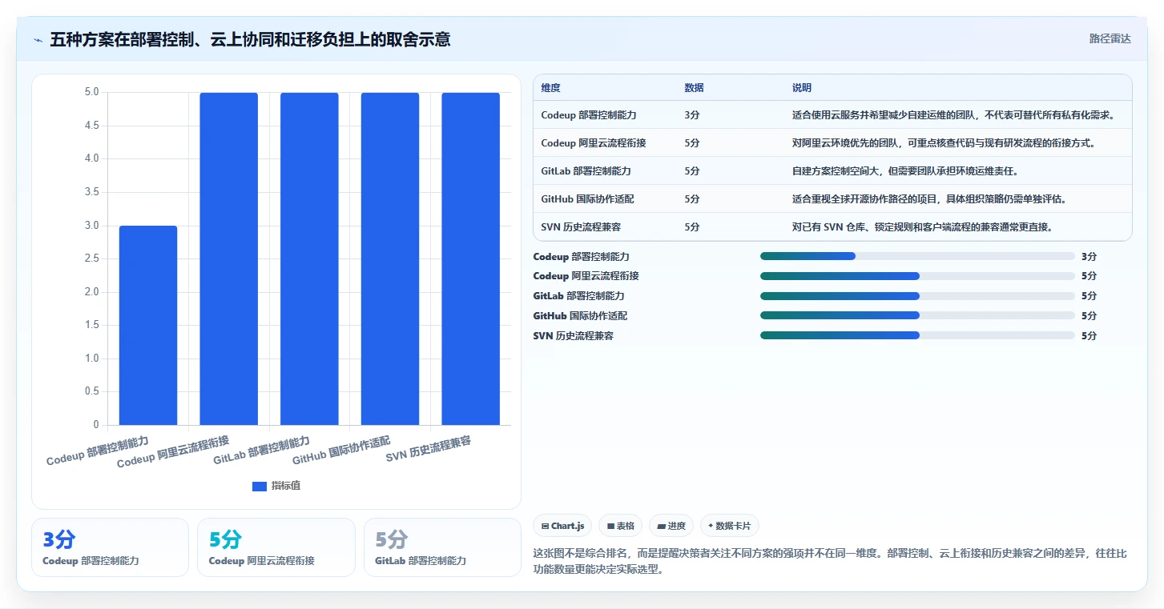This screenshot has height=609, width=1164.
Task: Click the Chart.js tag
Action: tap(562, 526)
